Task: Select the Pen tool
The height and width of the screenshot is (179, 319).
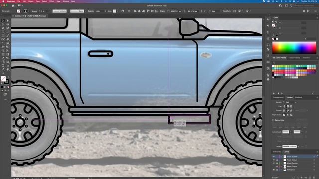Action: pos(3,28)
